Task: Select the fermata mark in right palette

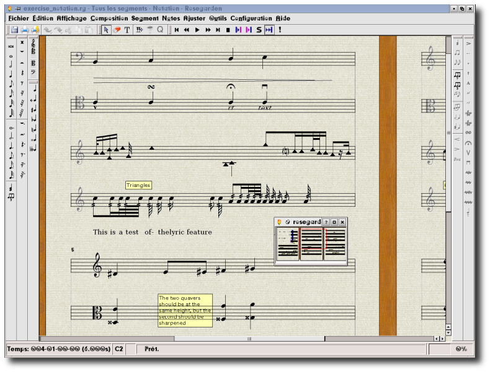Action: [468, 142]
